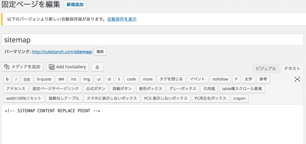Open the suketaroh.com/sitemap permalink URL
Image resolution: width=306 pixels, height=144 pixels.
pos(62,52)
